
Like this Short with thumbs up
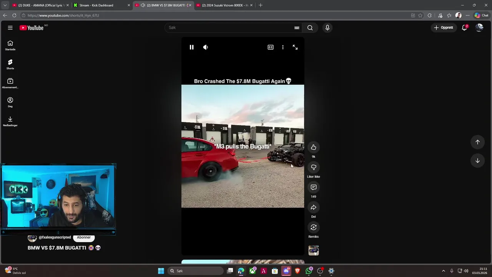click(x=314, y=147)
